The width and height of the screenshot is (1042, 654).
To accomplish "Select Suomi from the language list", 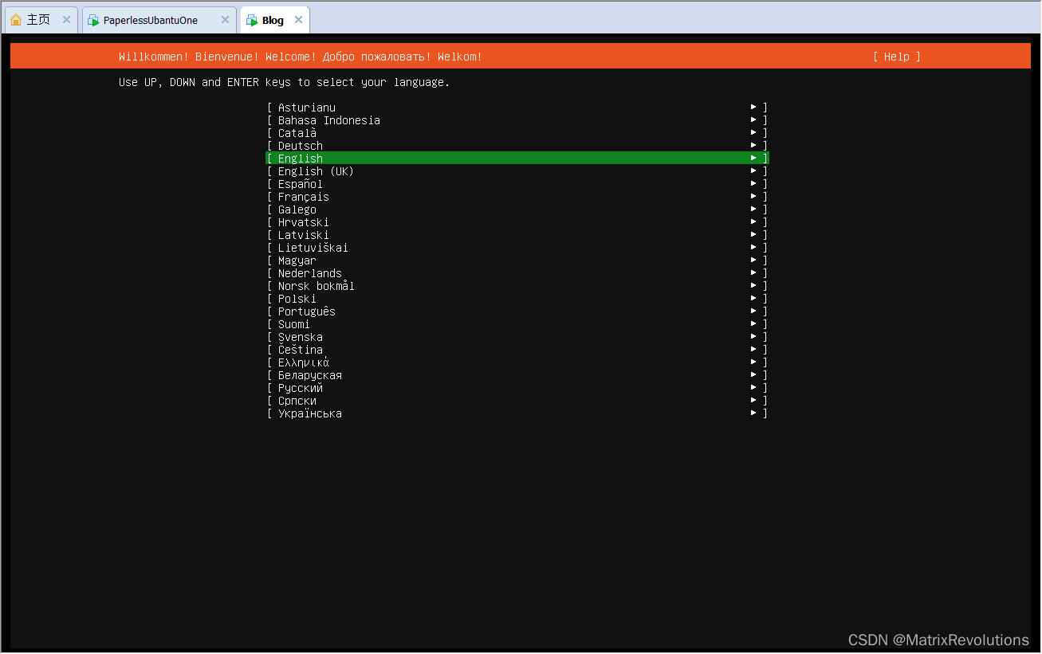I will [293, 323].
